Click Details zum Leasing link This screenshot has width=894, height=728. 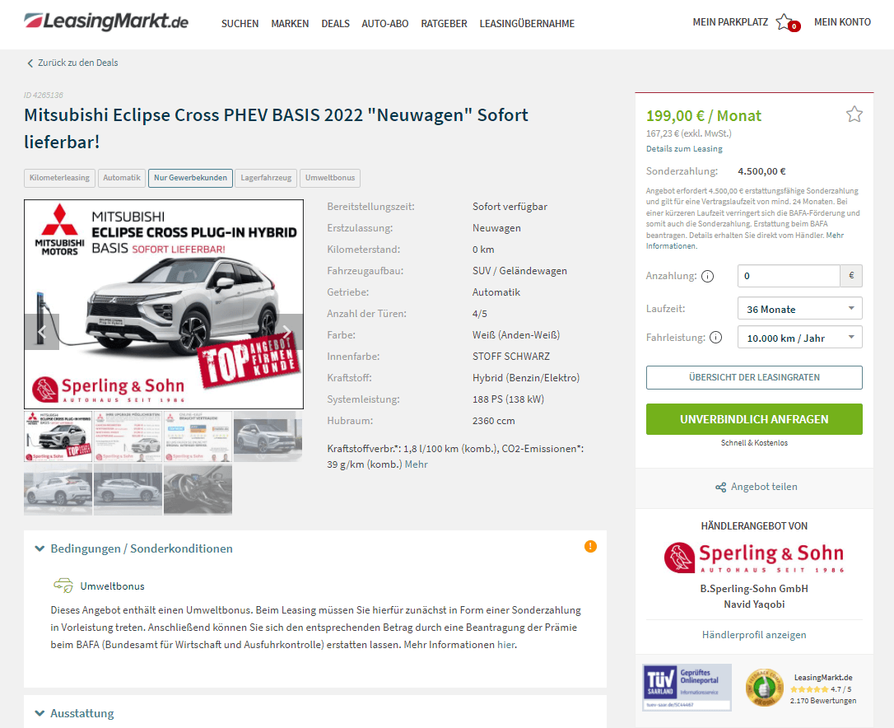point(684,149)
